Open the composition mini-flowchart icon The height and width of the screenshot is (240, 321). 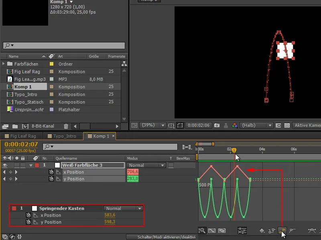[187, 147]
